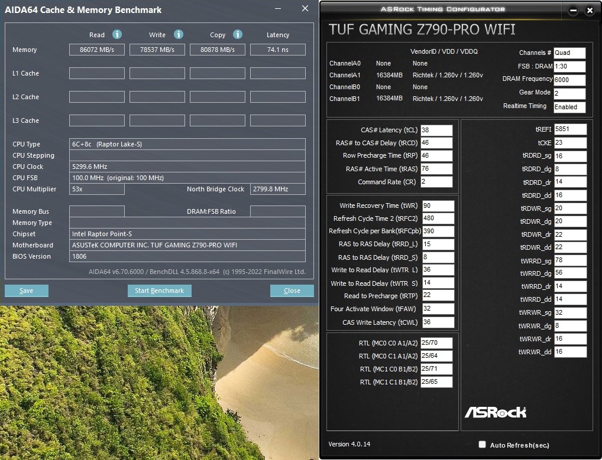Minimize the AIDA64 benchmark window
The image size is (602, 460).
click(278, 8)
